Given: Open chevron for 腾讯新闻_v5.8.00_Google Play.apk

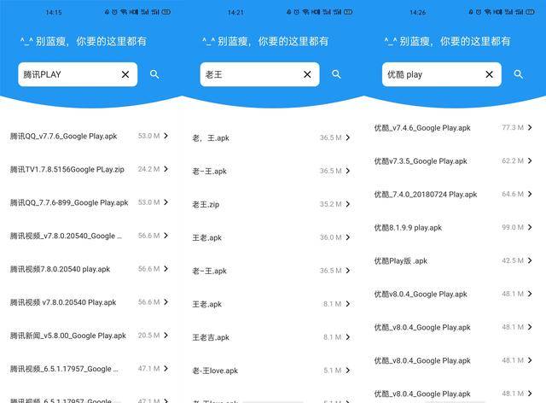Looking at the screenshot, I should tap(166, 335).
